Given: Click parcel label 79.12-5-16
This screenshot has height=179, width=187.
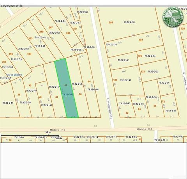Looking at the screenshot, I should (x=131, y=137).
